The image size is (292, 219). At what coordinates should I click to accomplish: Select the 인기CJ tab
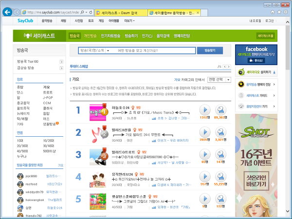(x=147, y=36)
